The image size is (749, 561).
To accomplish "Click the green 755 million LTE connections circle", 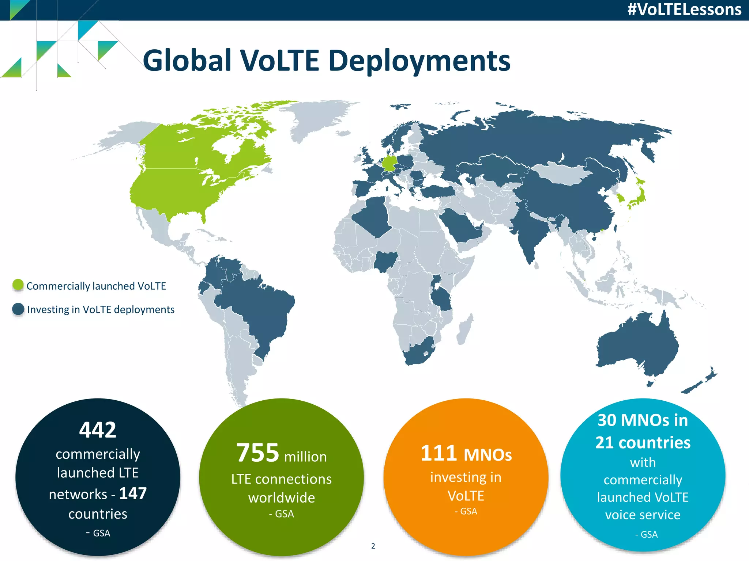I will (281, 477).
